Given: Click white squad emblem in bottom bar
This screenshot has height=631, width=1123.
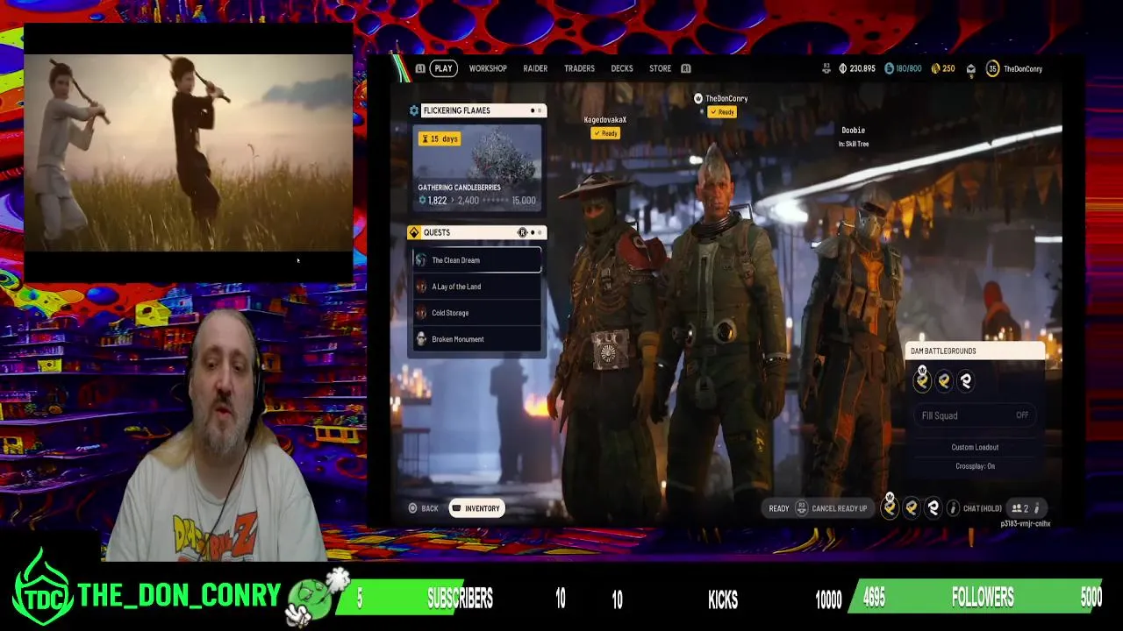Looking at the screenshot, I should coord(933,507).
